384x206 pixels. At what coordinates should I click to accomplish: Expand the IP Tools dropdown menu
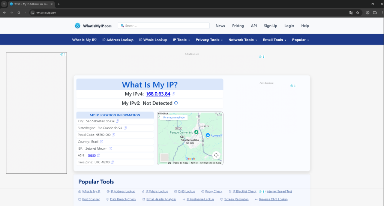181,40
